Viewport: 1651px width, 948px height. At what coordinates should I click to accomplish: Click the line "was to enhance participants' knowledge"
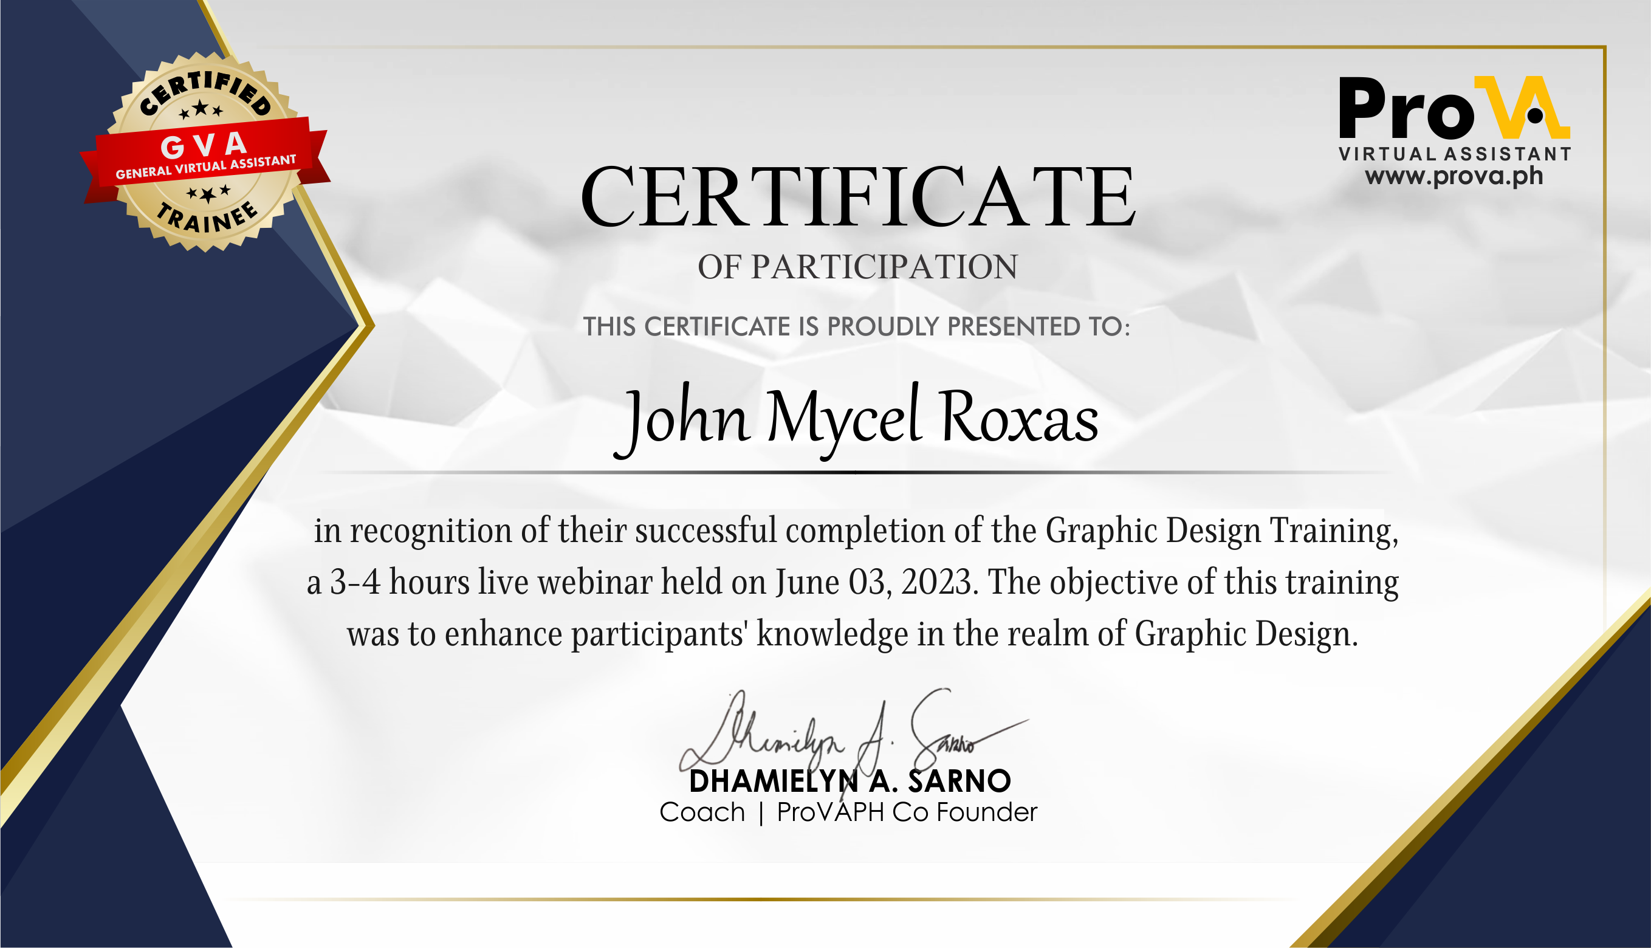853,634
